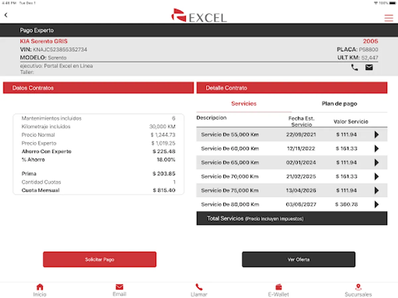Viewport: 398px width, 298px height.
Task: Select the Ahorro Con Experto amount $ 225.48
Action: click(x=164, y=152)
